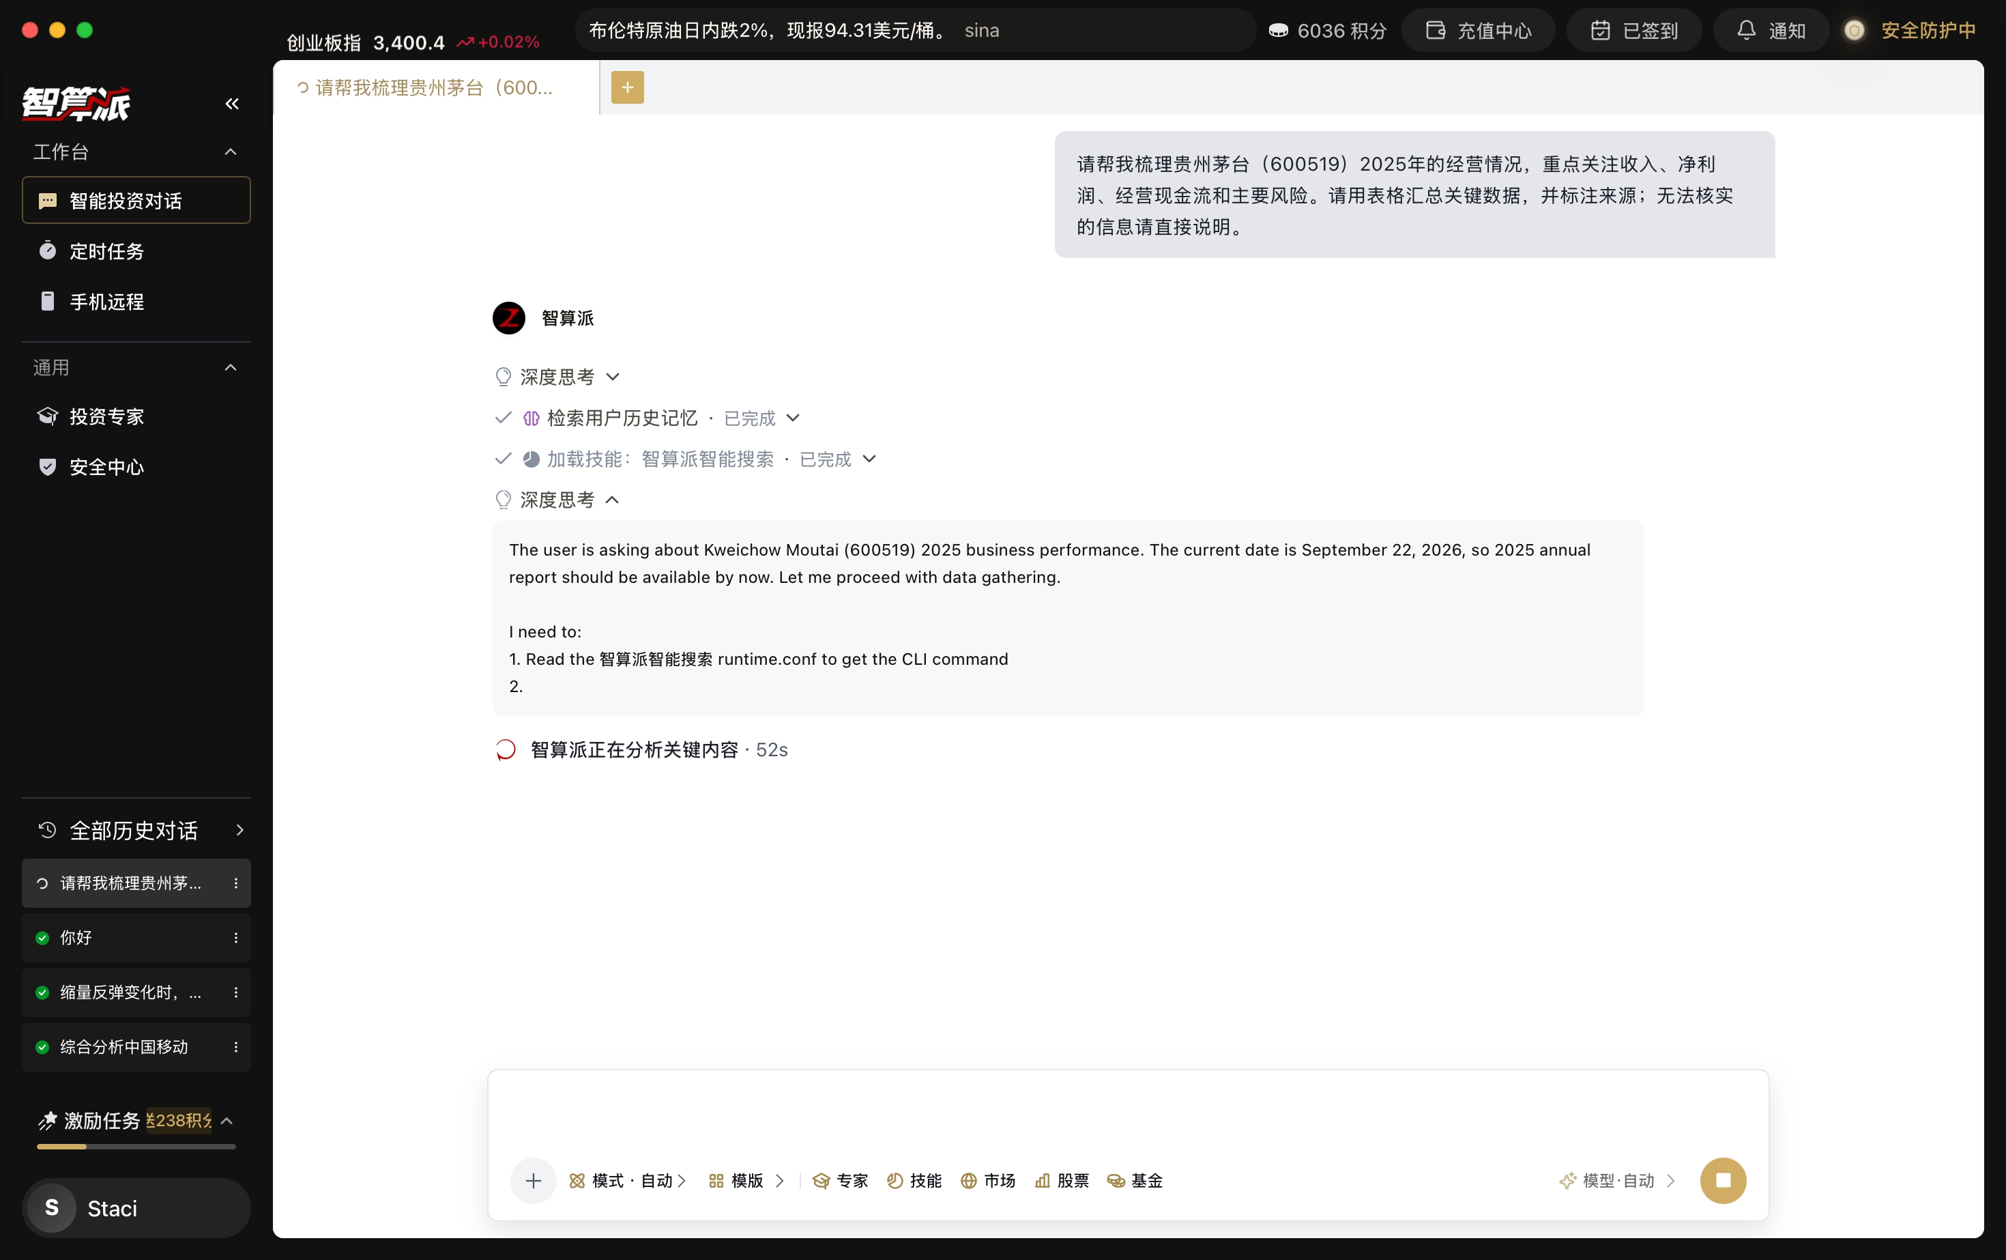2006x1260 pixels.
Task: View 6036 积分 points balance
Action: 1328,31
